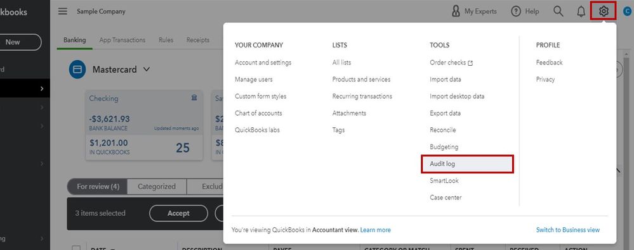Choose Budgeting under Tools
This screenshot has width=634, height=250.
pyautogui.click(x=444, y=147)
